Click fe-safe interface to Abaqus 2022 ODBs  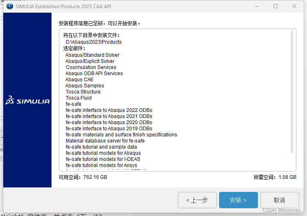(109, 110)
